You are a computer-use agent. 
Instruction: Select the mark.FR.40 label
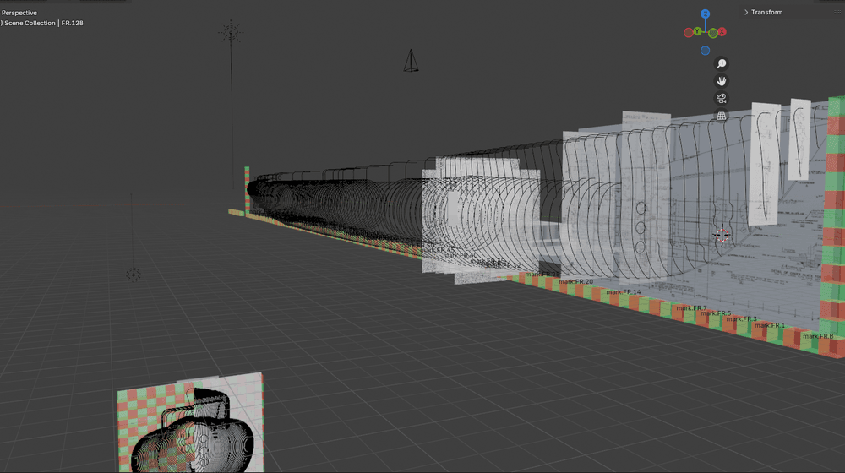(461, 255)
